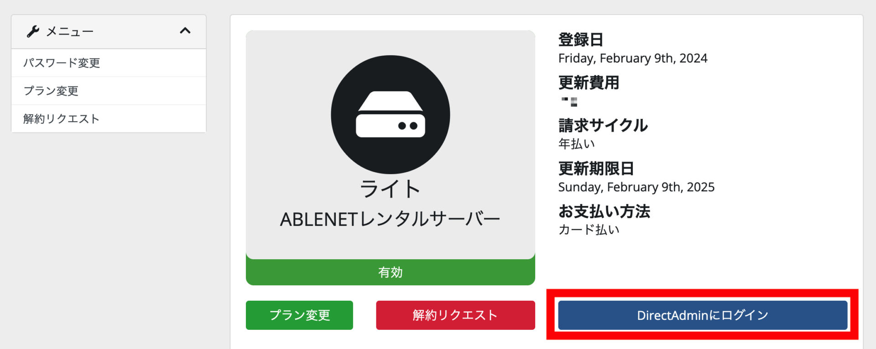The width and height of the screenshot is (876, 349).
Task: Select the renewal date Sunday, February 9th, 2025
Action: coord(637,187)
